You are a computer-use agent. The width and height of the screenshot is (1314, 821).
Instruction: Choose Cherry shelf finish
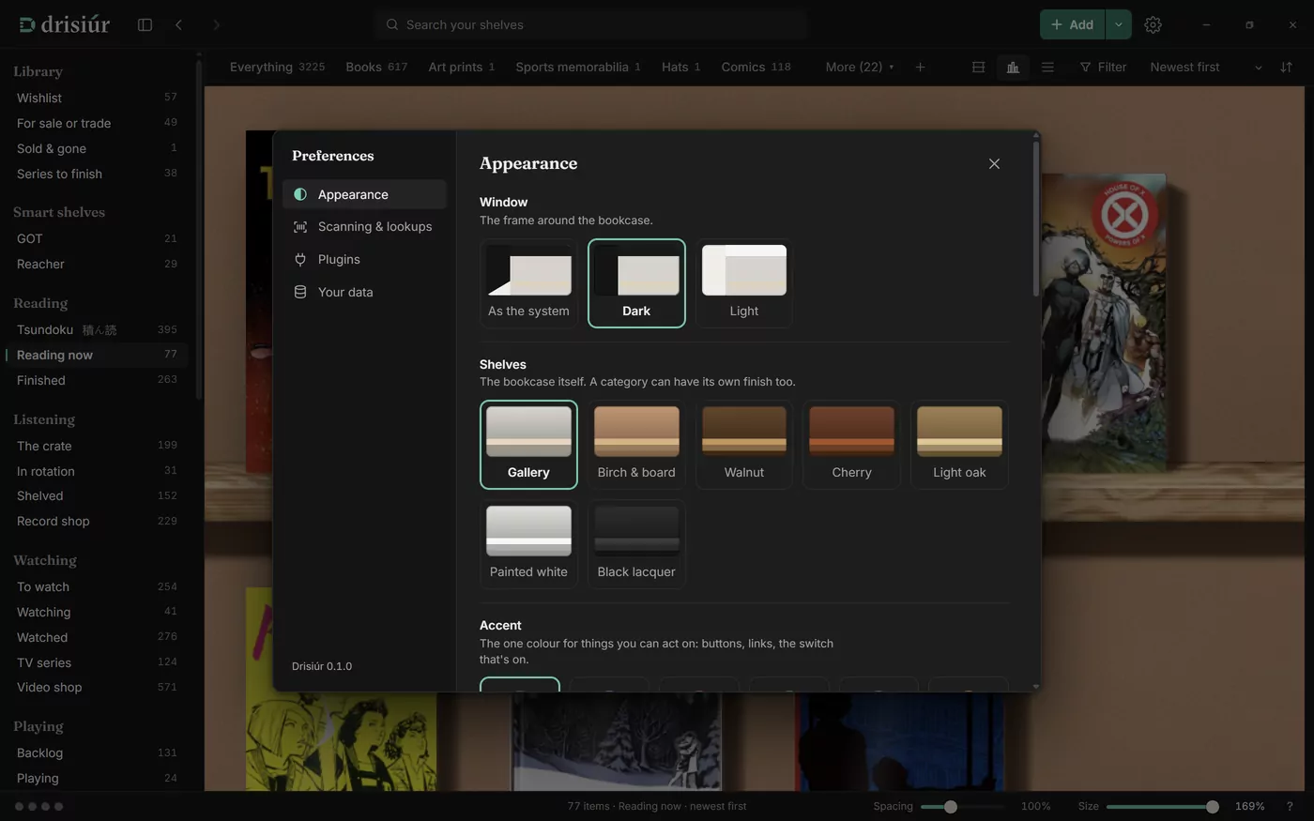pyautogui.click(x=852, y=445)
